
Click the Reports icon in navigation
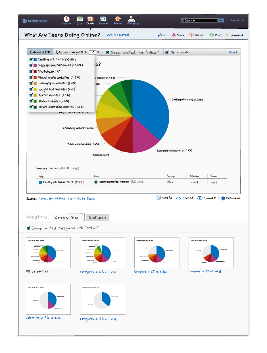[103, 19]
